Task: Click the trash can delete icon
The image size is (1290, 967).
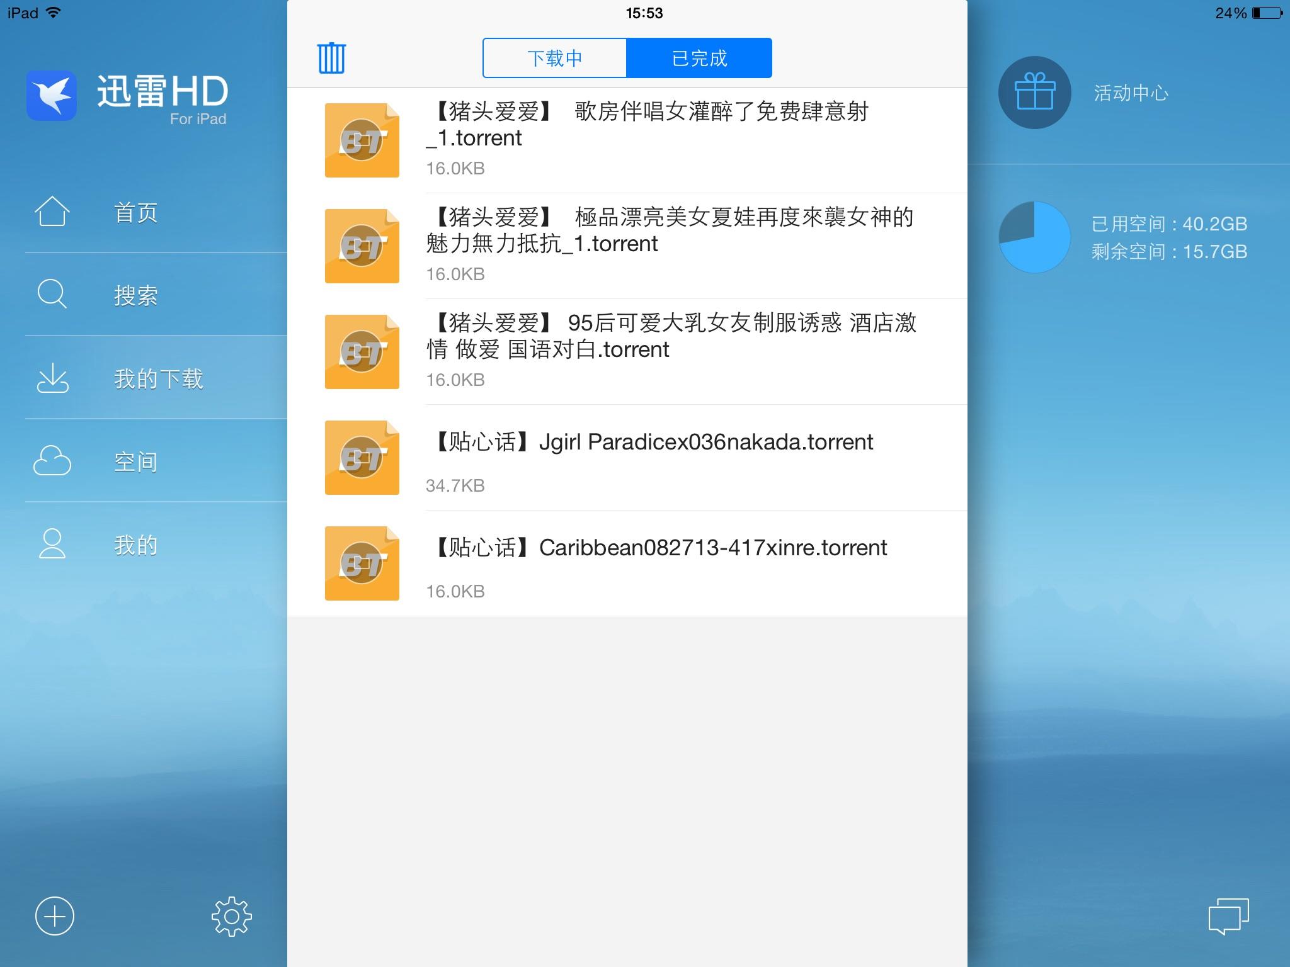Action: tap(331, 58)
